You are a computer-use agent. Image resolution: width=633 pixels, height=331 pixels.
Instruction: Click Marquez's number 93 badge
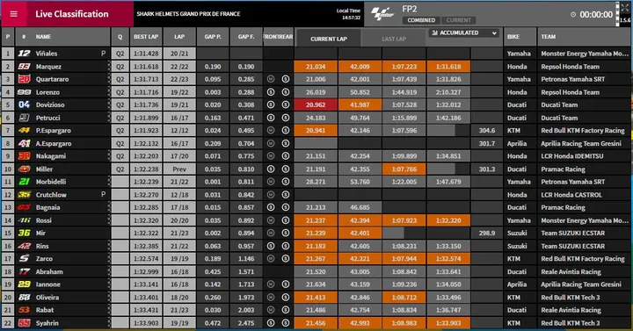[x=25, y=67]
